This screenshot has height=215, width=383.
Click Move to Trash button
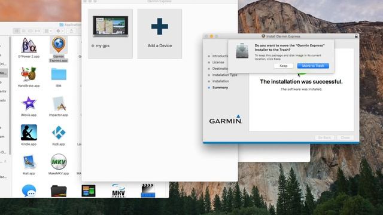pyautogui.click(x=313, y=66)
